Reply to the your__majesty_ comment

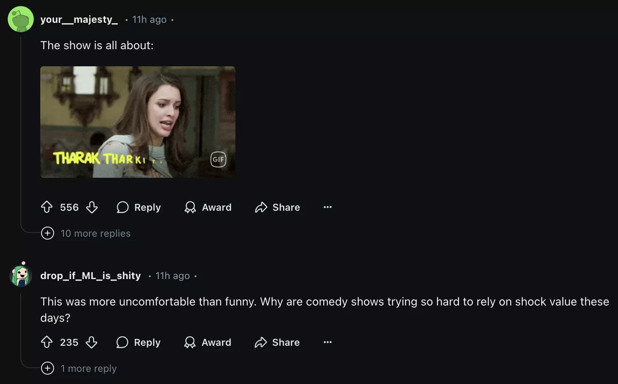click(139, 207)
